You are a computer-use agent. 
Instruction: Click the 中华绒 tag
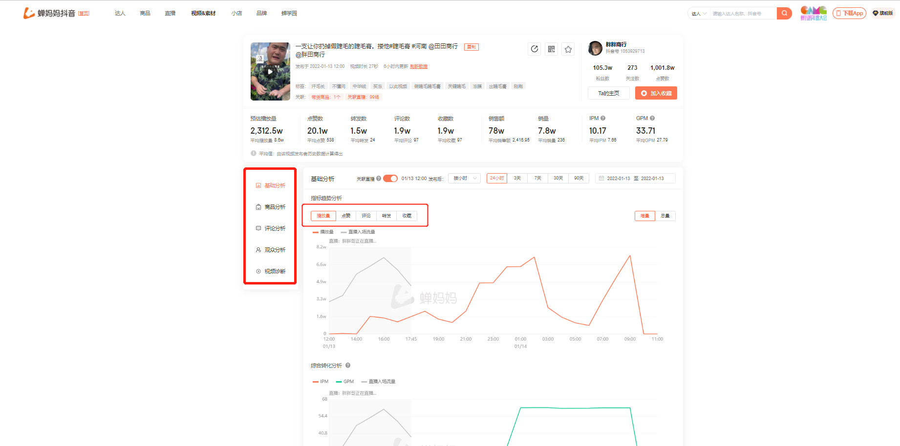(x=359, y=86)
